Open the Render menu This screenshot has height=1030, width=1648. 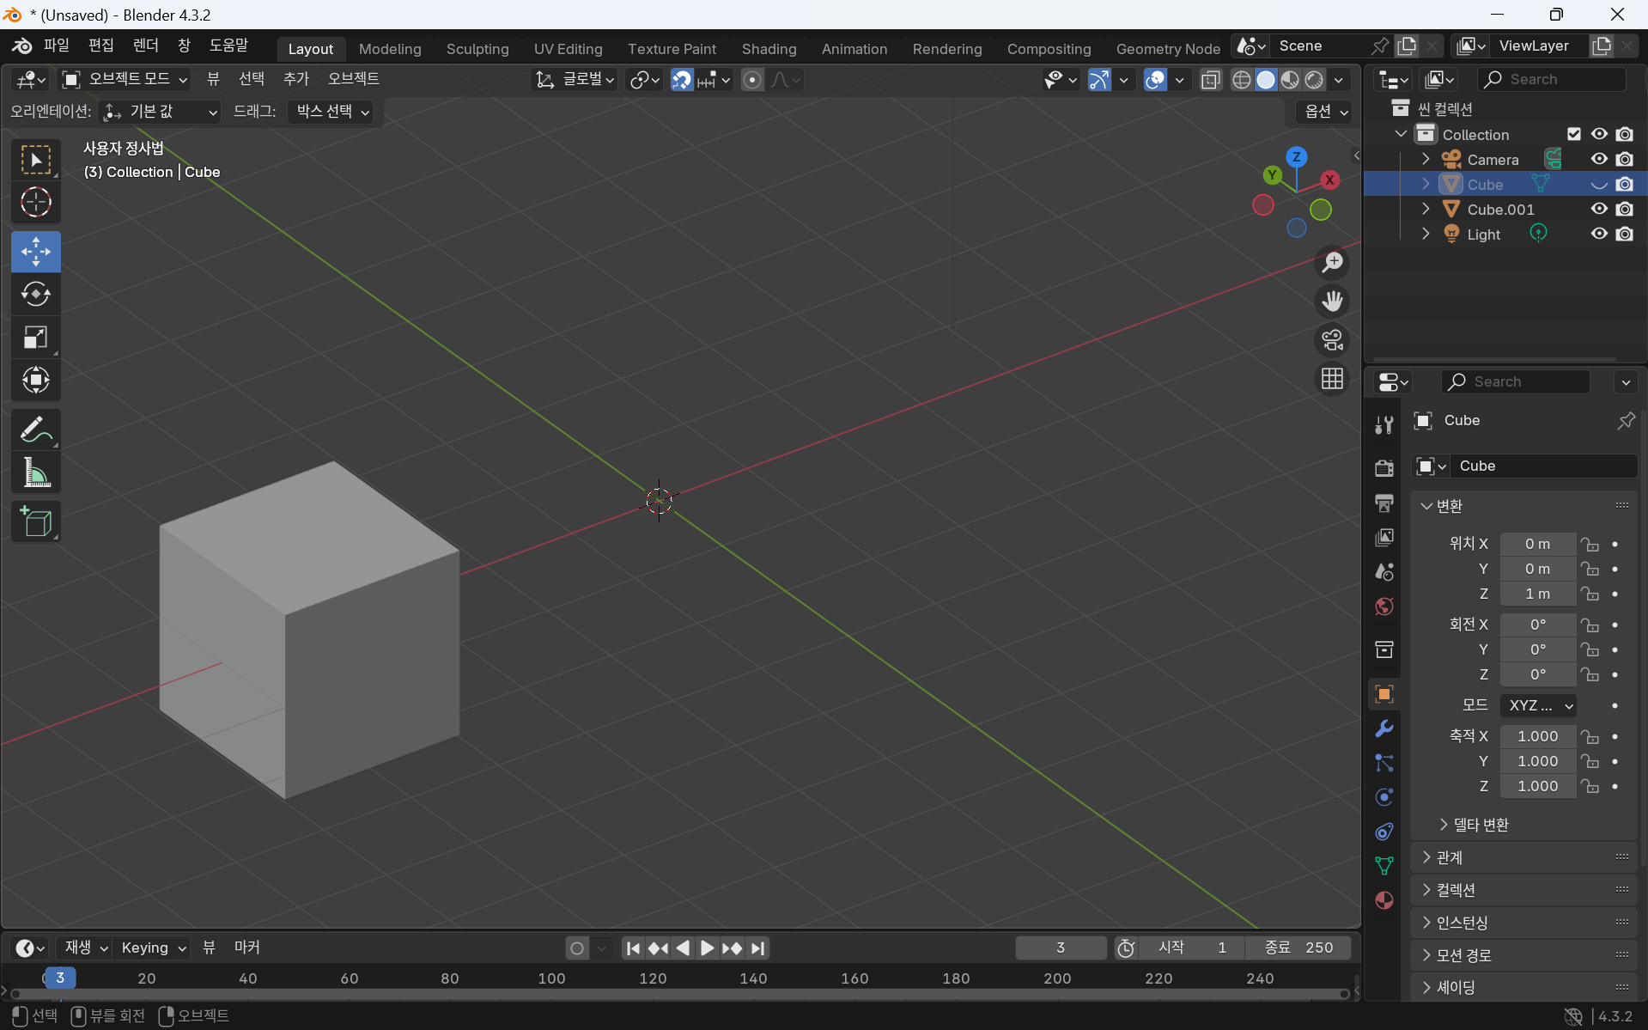pyautogui.click(x=146, y=46)
